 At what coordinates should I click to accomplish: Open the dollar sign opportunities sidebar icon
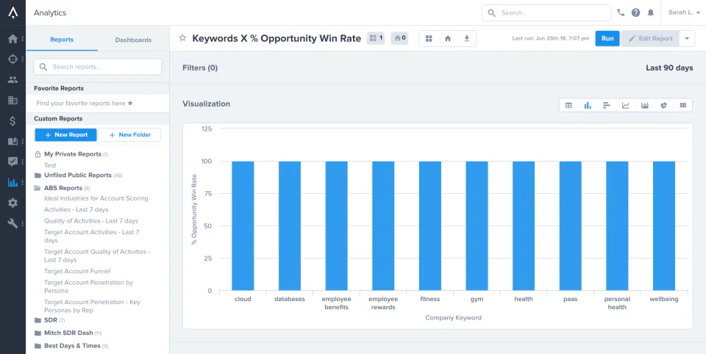13,120
